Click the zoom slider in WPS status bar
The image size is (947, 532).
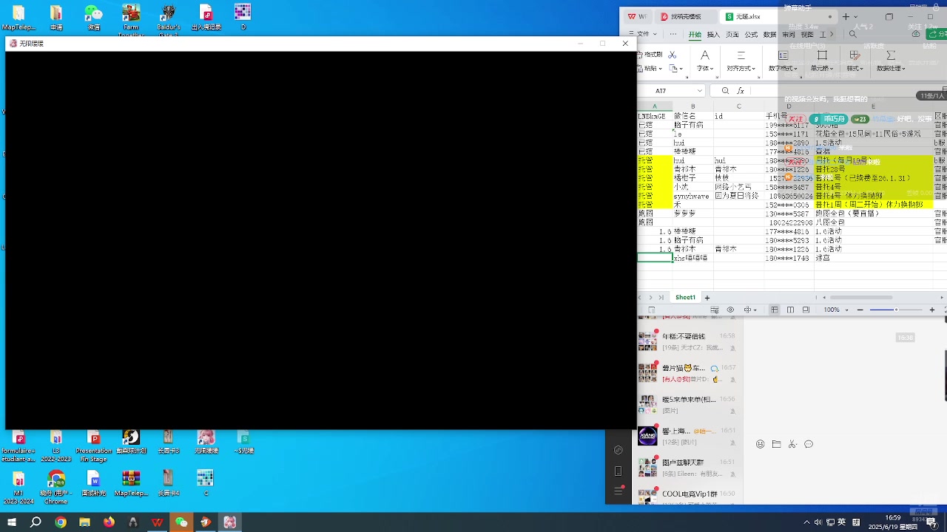895,310
